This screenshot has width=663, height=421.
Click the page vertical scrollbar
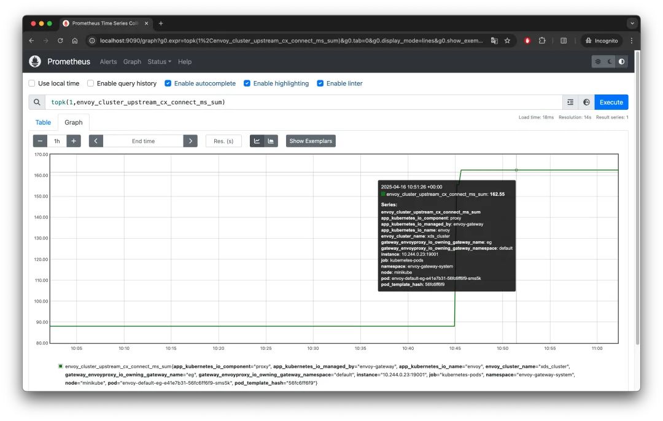638,199
